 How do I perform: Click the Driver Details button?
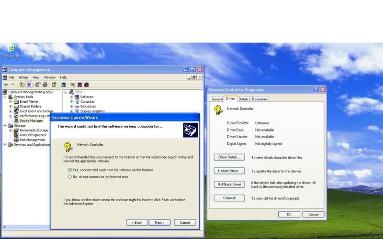tap(229, 157)
